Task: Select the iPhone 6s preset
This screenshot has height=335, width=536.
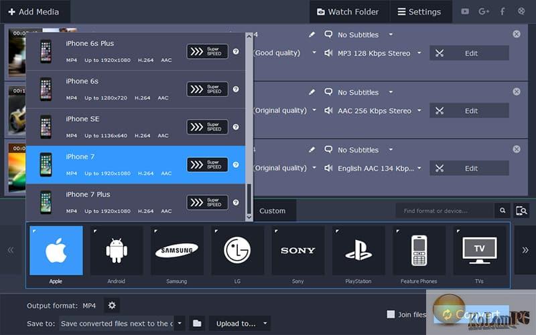Action: [135, 90]
